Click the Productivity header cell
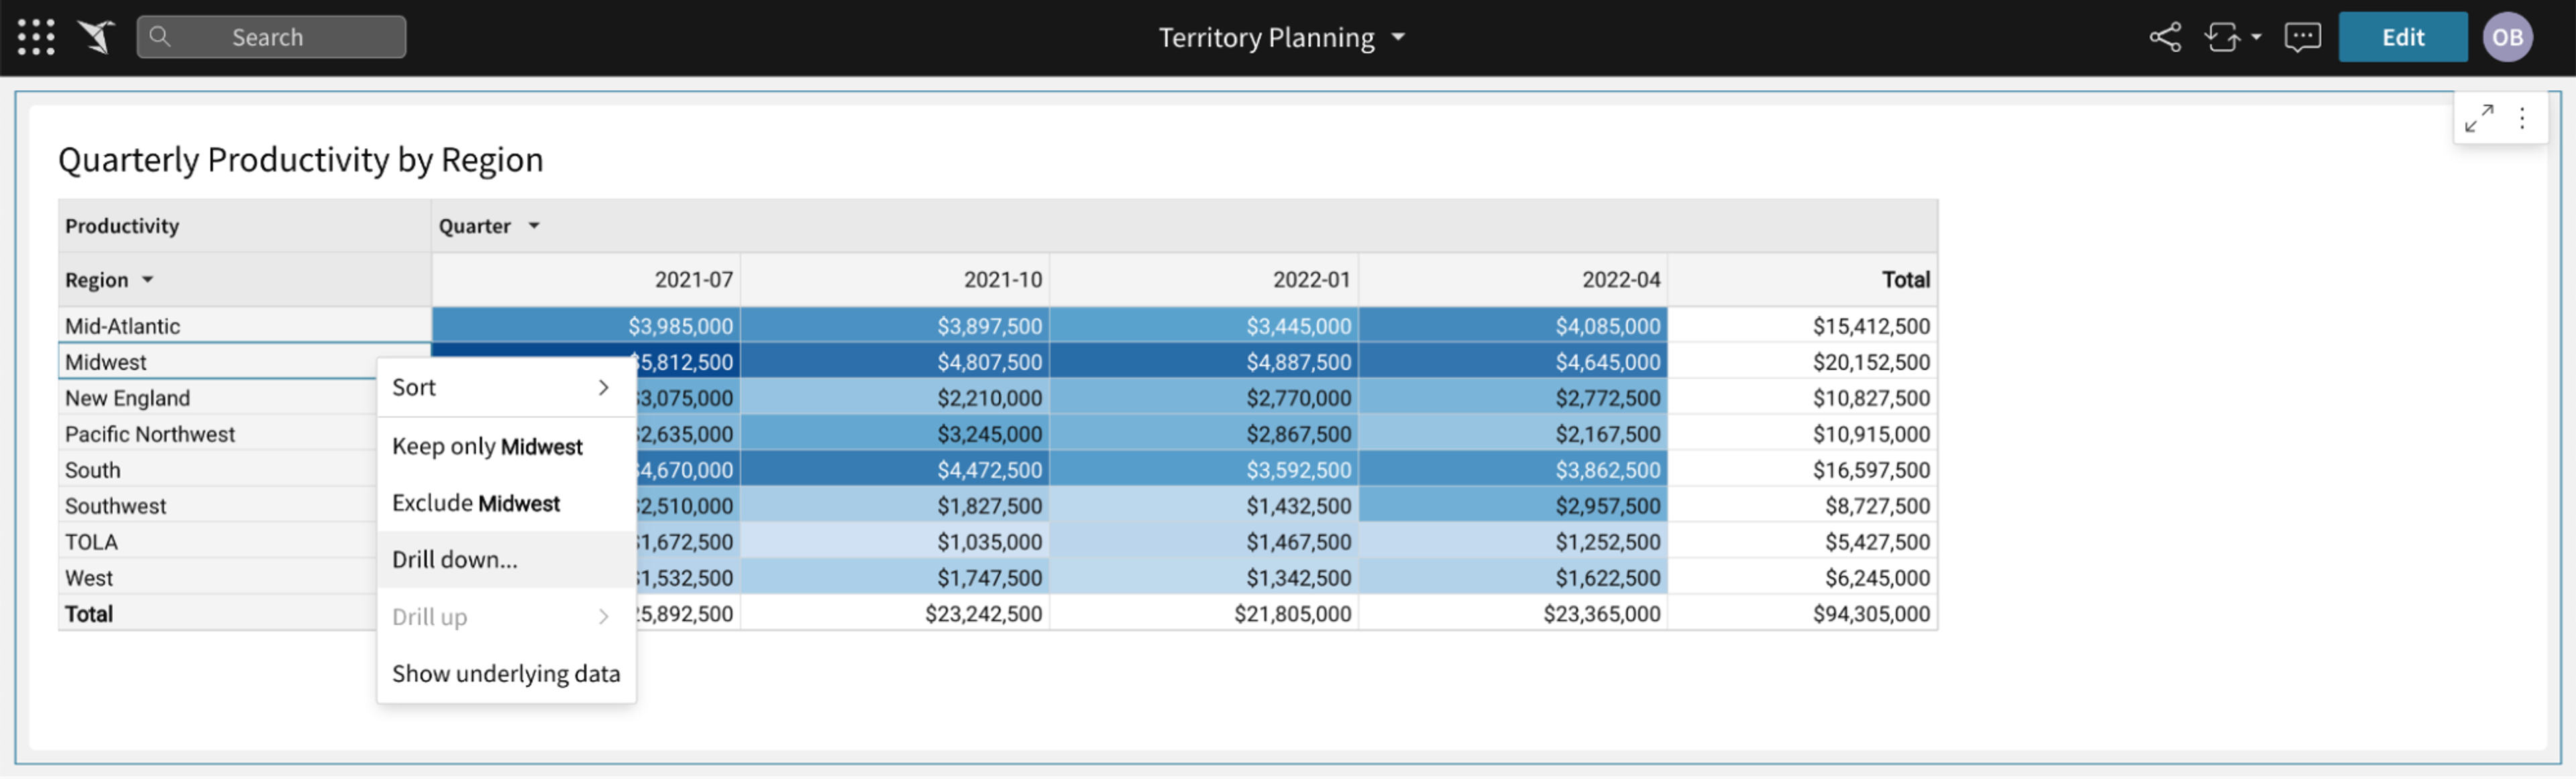Screen dimensions: 2576x779 point(244,226)
